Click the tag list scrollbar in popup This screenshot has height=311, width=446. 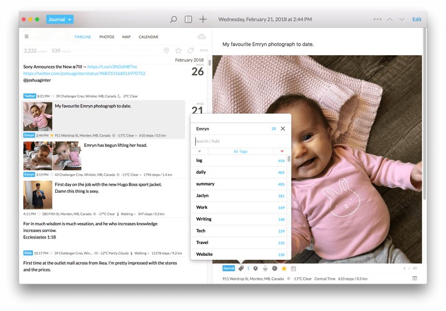(x=289, y=159)
